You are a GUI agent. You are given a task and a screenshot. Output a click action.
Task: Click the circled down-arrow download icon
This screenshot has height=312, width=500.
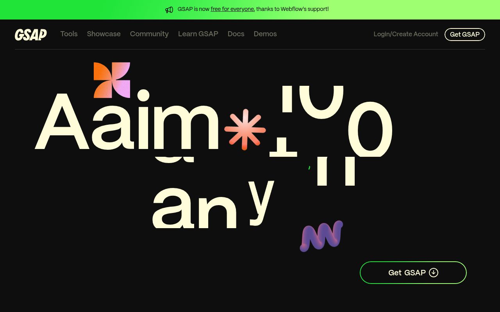tap(434, 273)
